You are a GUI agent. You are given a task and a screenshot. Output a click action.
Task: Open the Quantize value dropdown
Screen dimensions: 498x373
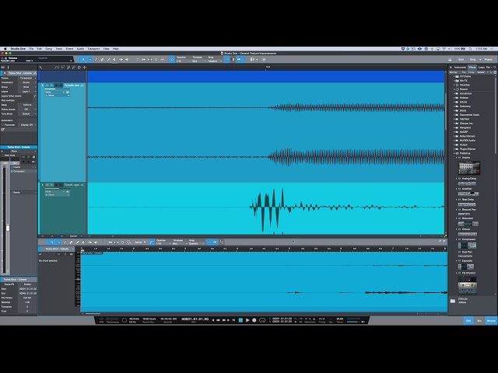pos(183,61)
